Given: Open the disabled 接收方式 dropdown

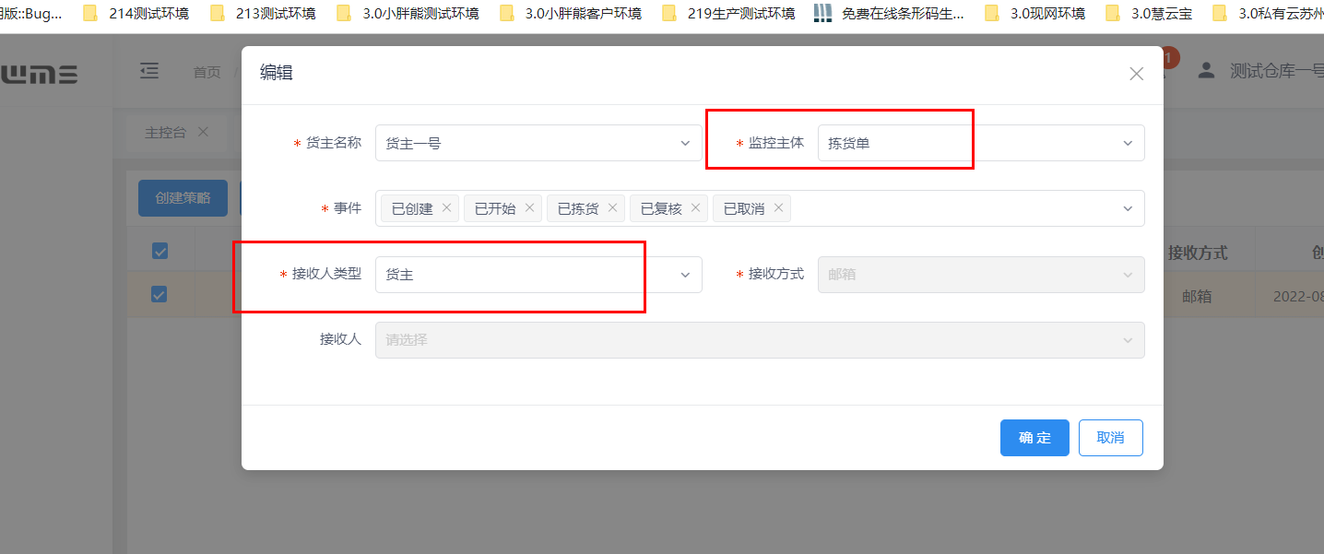Looking at the screenshot, I should [981, 275].
